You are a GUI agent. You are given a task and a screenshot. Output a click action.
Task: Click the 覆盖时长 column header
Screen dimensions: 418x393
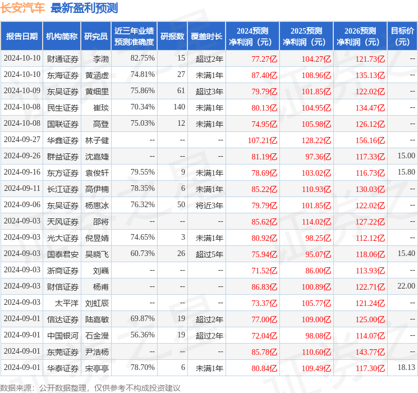tap(206, 36)
